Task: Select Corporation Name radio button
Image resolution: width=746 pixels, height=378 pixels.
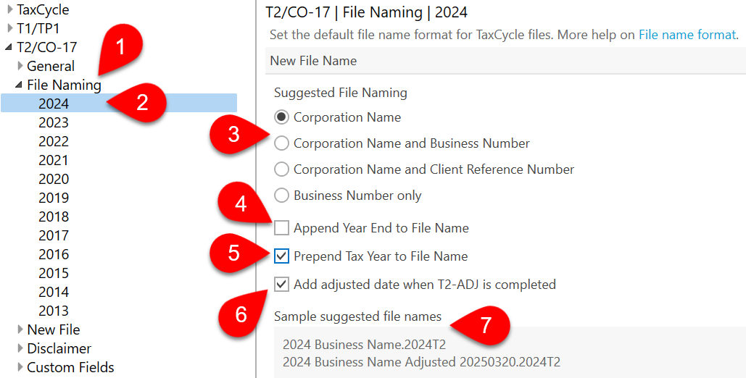Action: pos(282,117)
